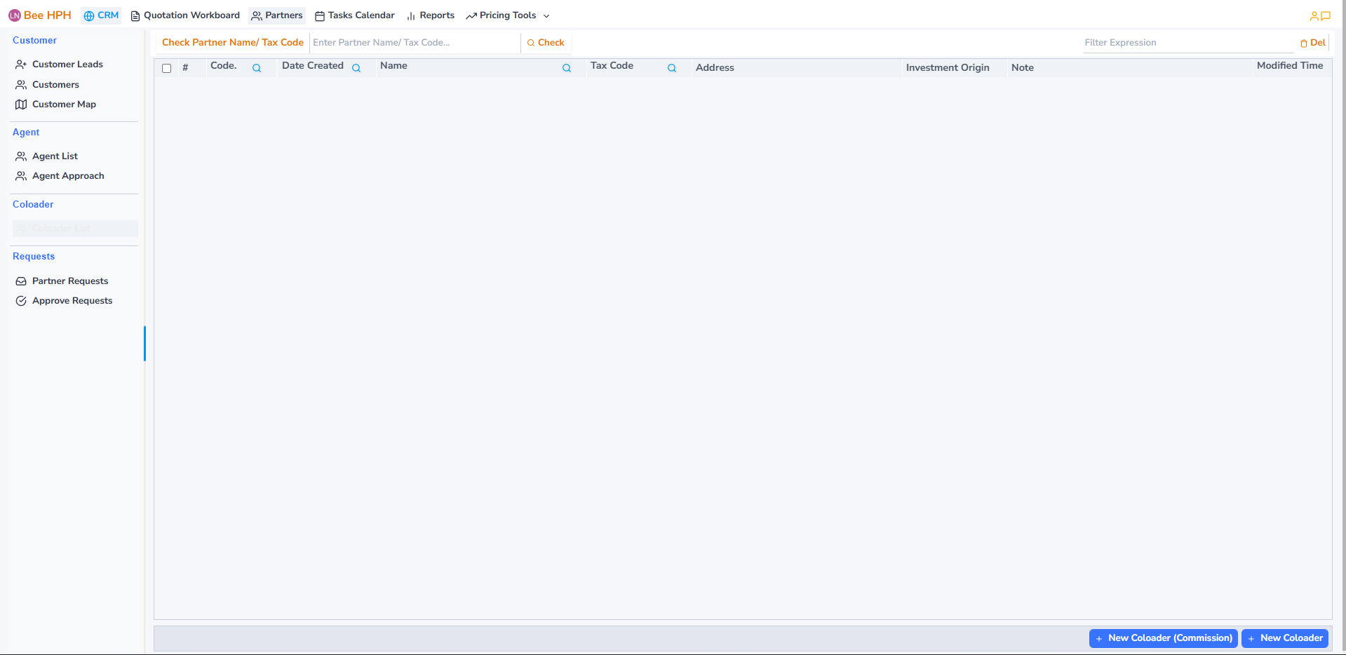The height and width of the screenshot is (655, 1346).
Task: Focus the Filter Expression input box
Action: click(x=1187, y=43)
